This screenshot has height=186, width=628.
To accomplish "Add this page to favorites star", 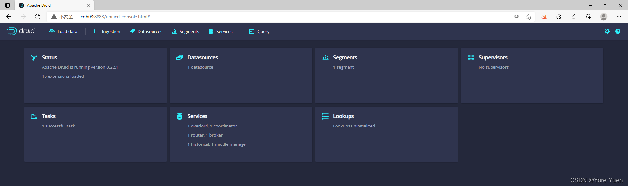I will tap(528, 17).
